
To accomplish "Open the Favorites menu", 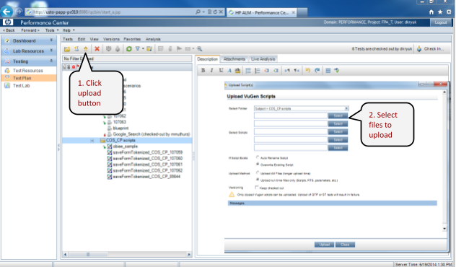I will pos(132,39).
